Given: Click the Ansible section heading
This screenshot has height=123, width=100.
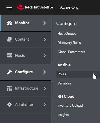Looking at the screenshot, I should point(64,65).
